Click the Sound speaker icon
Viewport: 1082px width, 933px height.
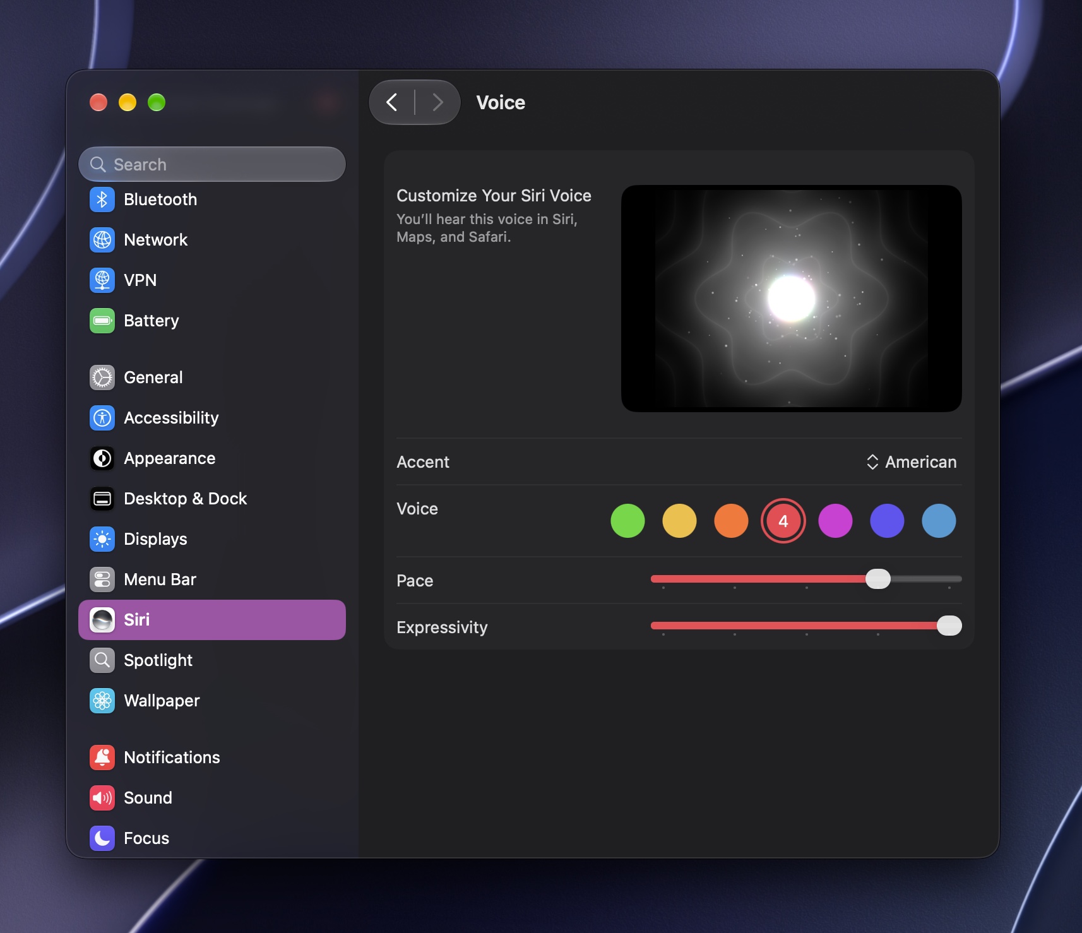pyautogui.click(x=102, y=798)
